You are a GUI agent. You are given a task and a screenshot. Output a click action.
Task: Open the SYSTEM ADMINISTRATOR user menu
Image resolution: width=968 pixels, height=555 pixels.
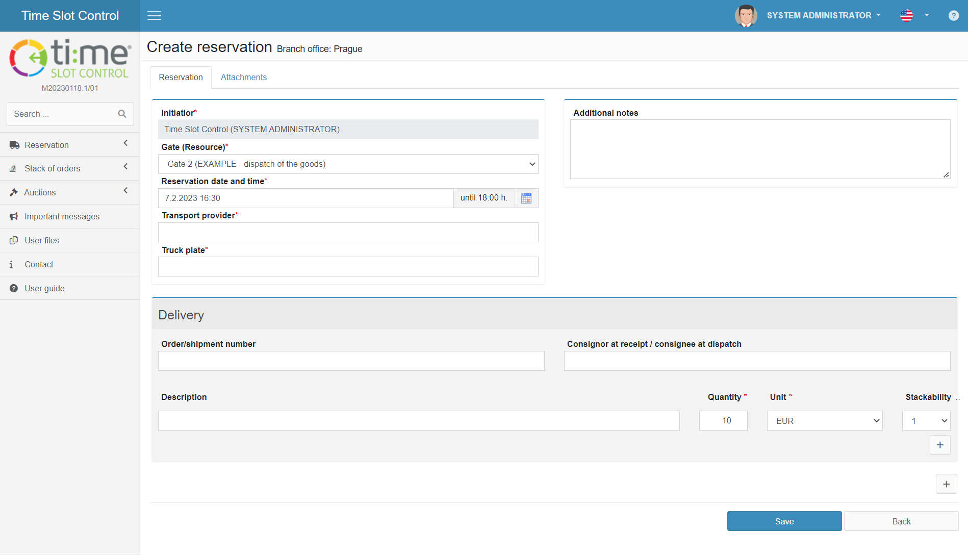click(823, 16)
